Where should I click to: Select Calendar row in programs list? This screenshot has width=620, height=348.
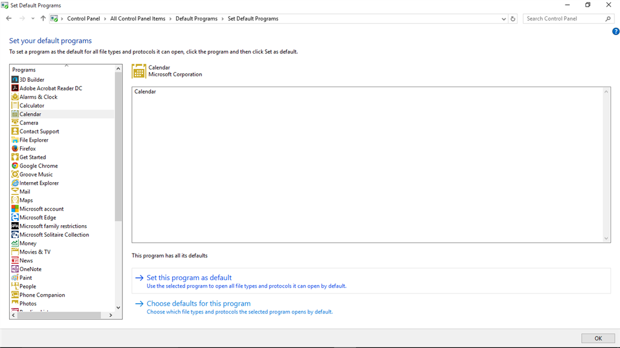(62, 114)
